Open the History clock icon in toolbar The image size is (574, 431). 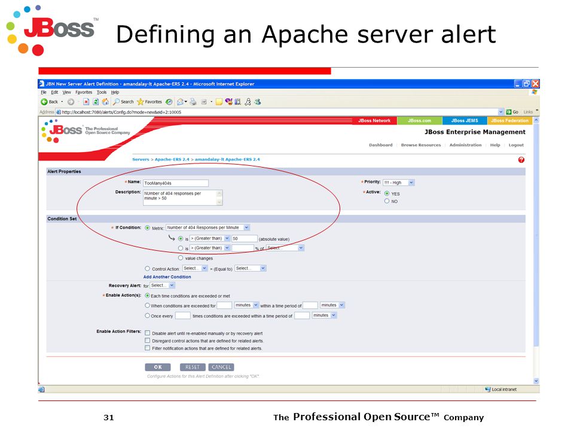169,102
